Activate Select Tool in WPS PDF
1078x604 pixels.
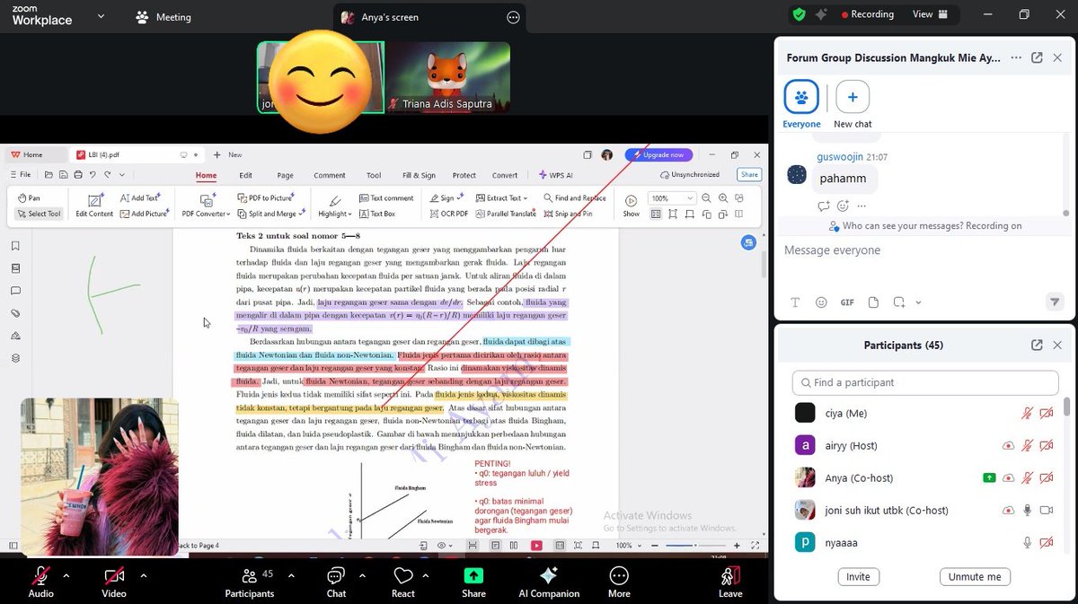coord(39,214)
